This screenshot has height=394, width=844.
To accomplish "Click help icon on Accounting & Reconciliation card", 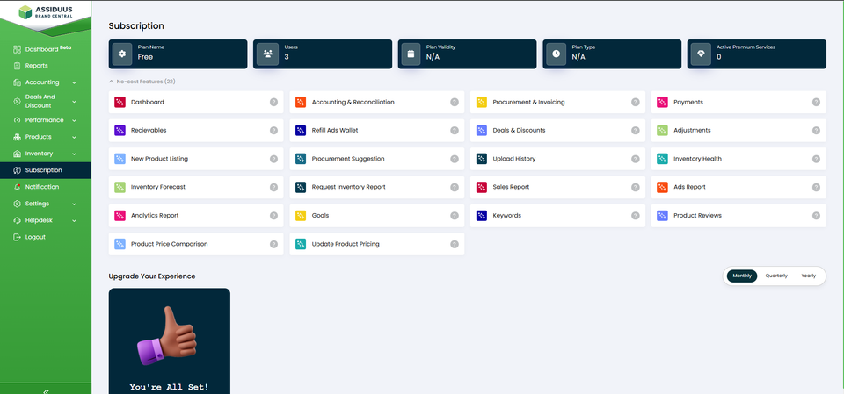I will [455, 102].
